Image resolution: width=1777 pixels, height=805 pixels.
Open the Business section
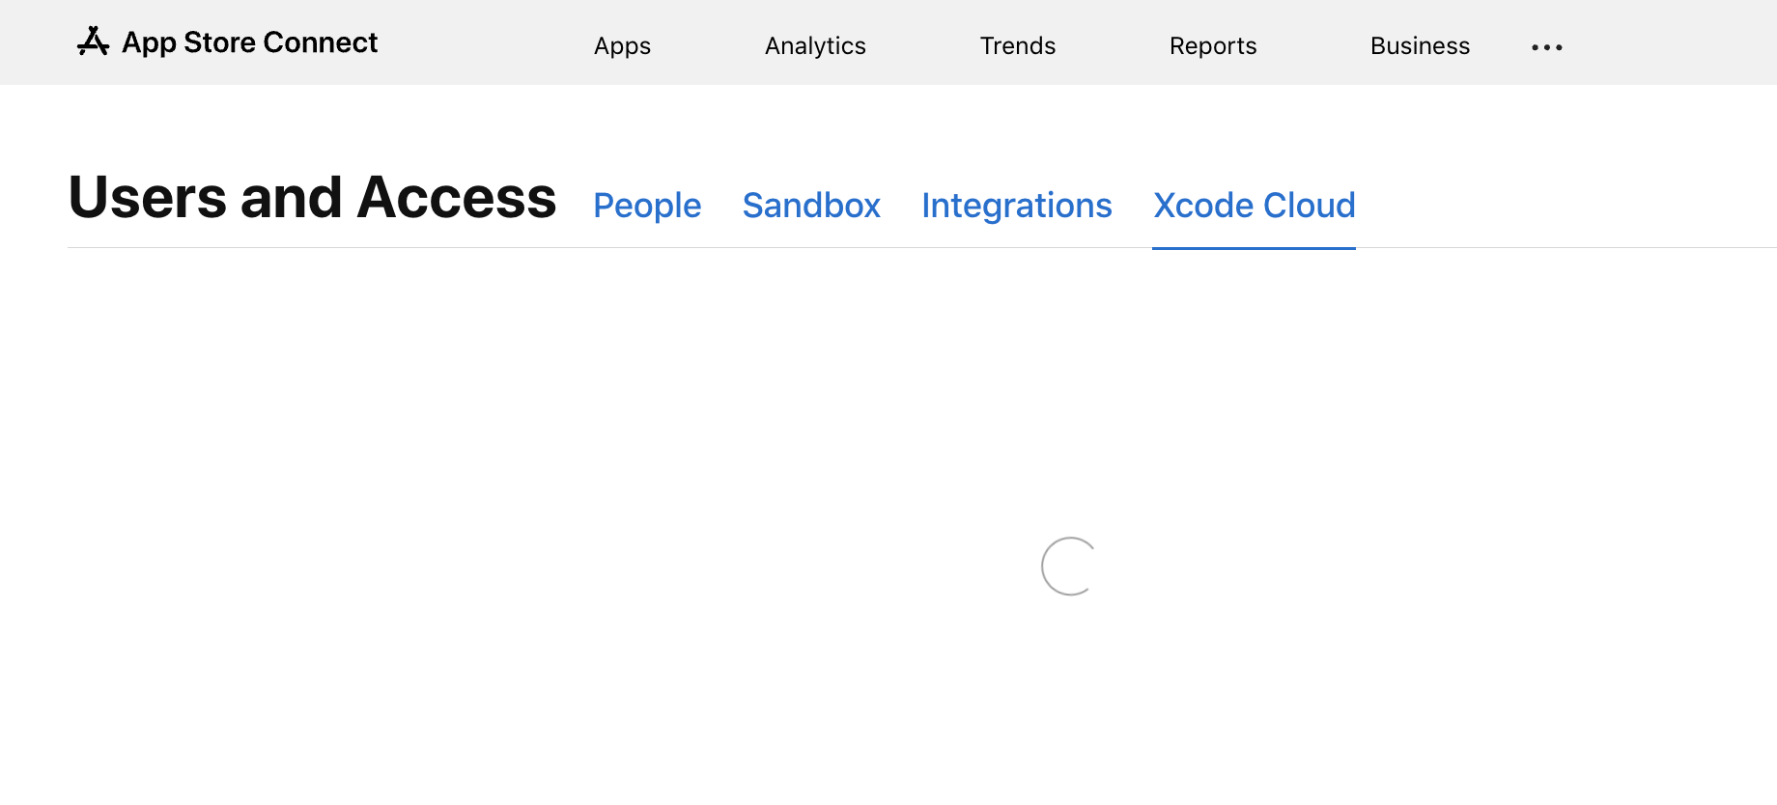1420,45
